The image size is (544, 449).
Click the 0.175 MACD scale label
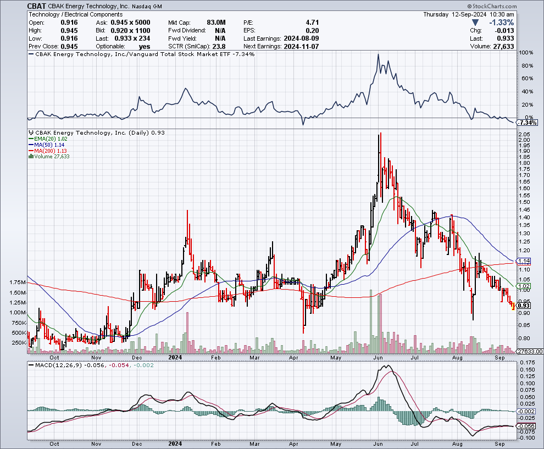(x=528, y=363)
